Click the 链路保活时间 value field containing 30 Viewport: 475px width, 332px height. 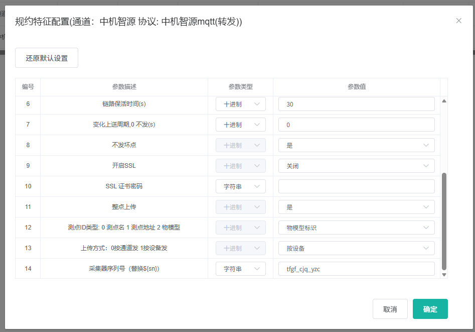pos(356,103)
